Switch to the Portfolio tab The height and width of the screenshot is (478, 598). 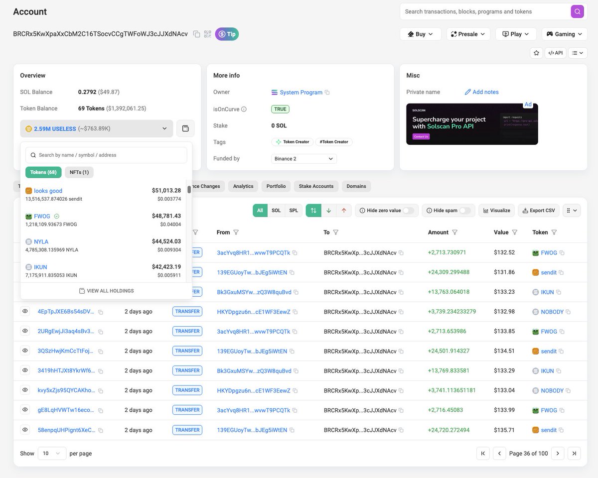pos(276,186)
